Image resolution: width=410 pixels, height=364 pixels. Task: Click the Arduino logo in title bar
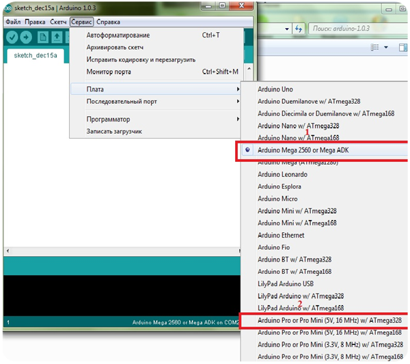[8, 8]
